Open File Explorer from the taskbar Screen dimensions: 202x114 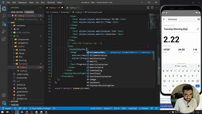tap(8, 112)
